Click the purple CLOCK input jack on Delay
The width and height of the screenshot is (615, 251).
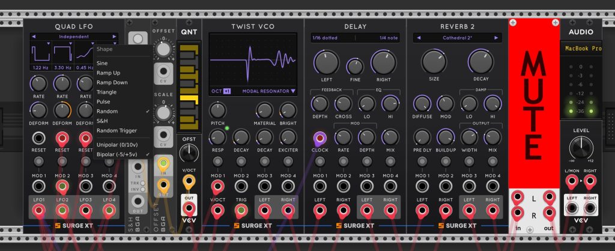click(320, 138)
